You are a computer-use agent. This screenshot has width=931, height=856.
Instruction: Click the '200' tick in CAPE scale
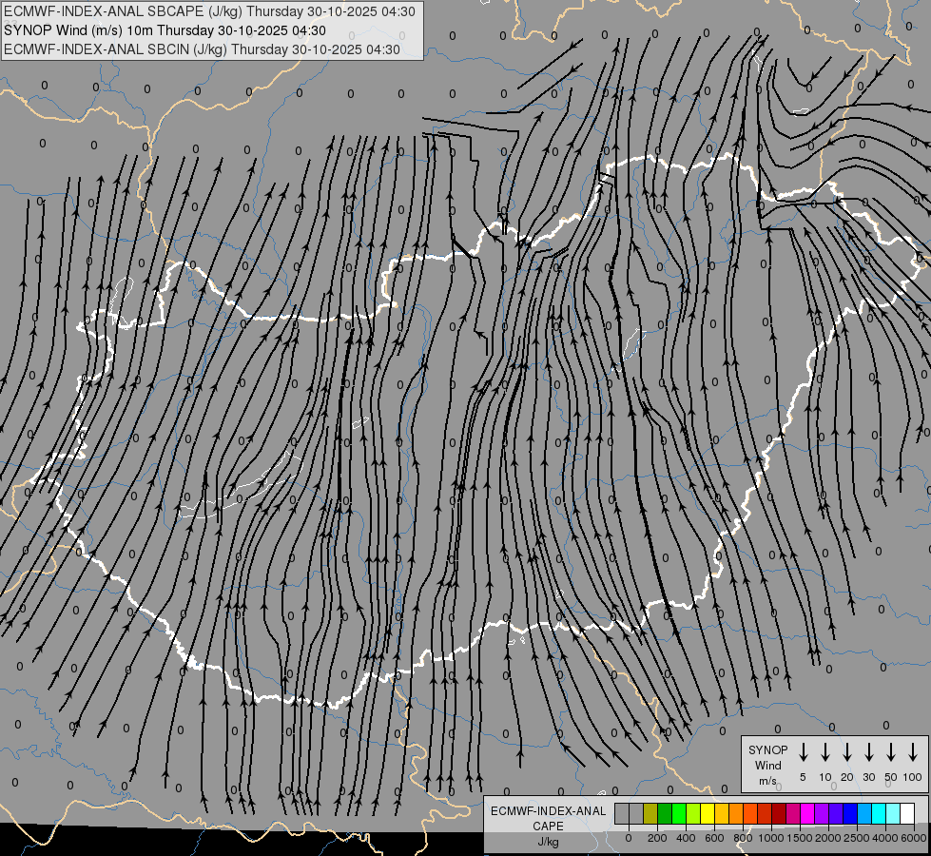pyautogui.click(x=657, y=838)
